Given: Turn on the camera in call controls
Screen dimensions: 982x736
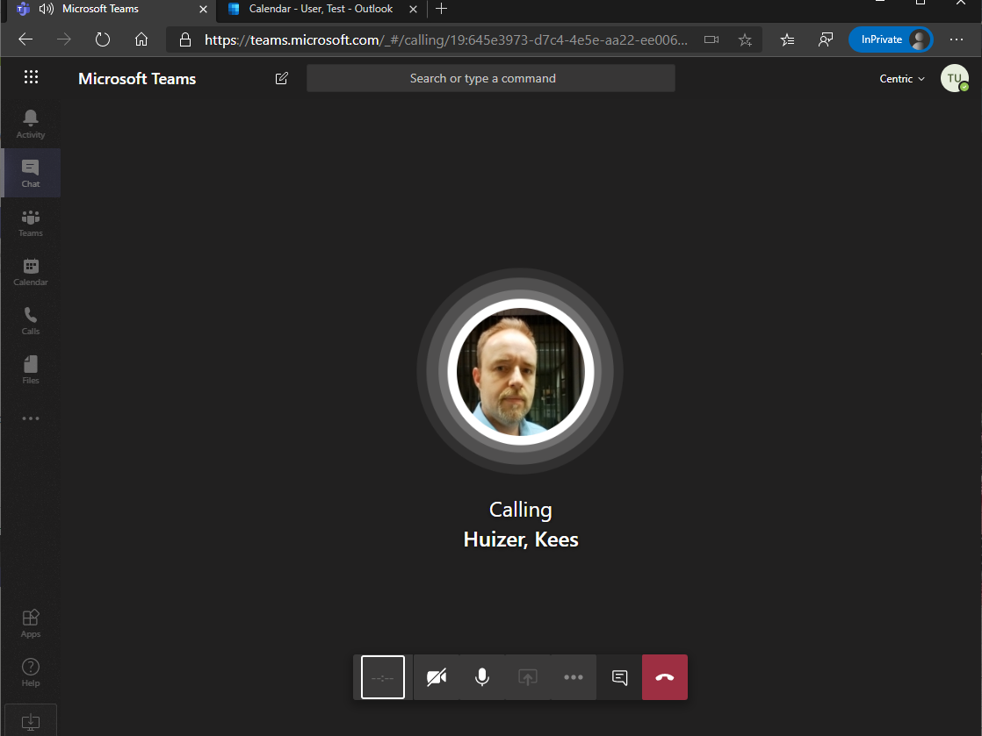Looking at the screenshot, I should (437, 677).
